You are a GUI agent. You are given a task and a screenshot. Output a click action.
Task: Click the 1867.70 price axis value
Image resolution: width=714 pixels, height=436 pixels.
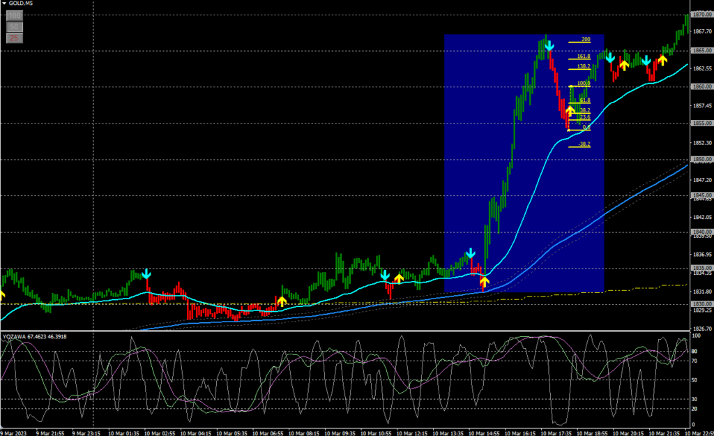pyautogui.click(x=702, y=31)
